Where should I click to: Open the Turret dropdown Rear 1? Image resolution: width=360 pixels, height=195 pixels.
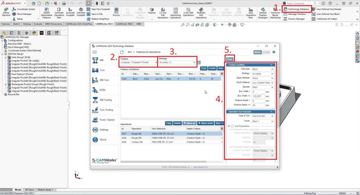tap(263, 121)
